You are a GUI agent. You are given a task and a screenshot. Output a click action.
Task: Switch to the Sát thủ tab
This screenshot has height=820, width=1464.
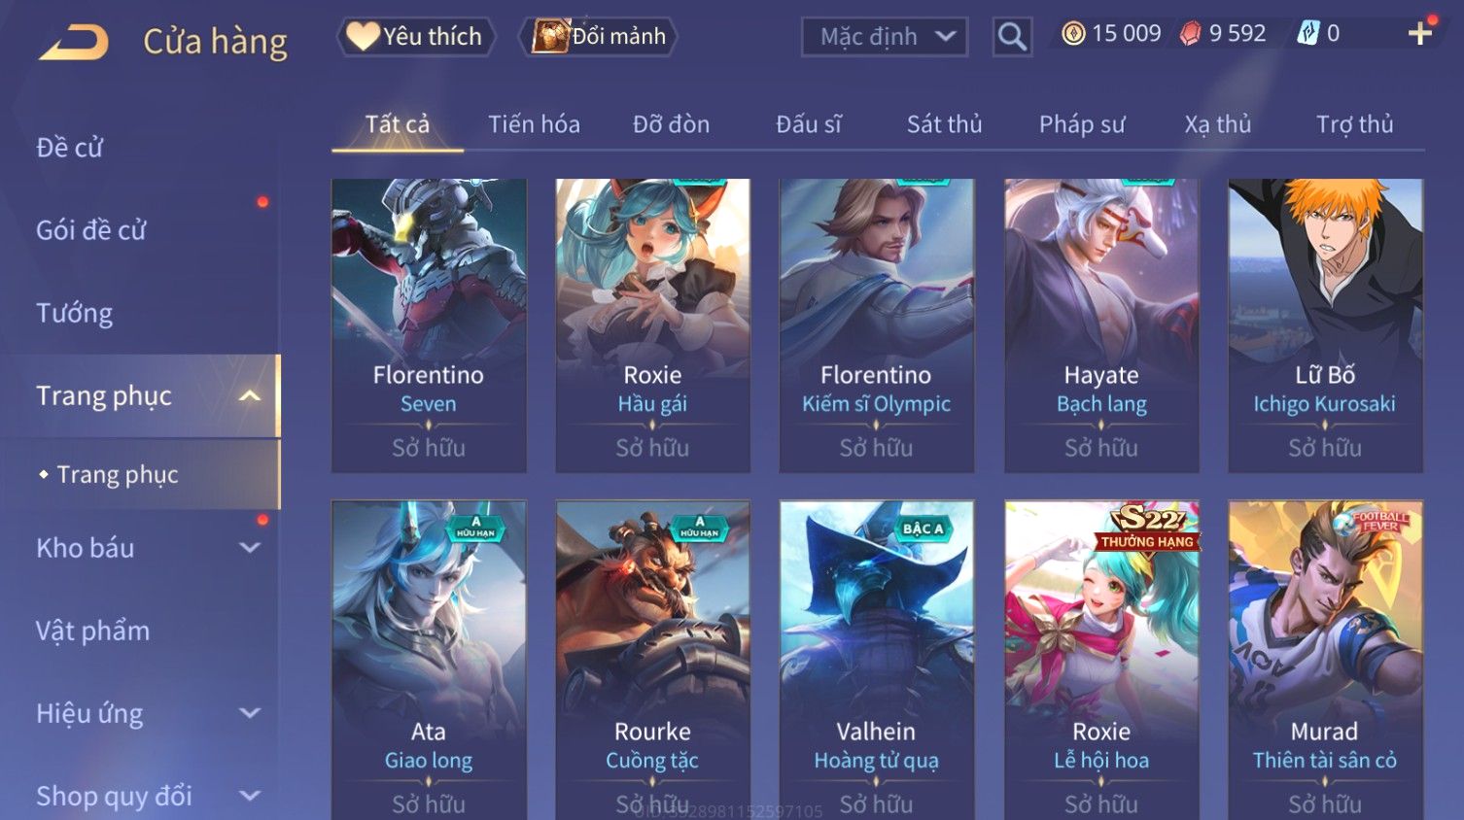coord(944,124)
